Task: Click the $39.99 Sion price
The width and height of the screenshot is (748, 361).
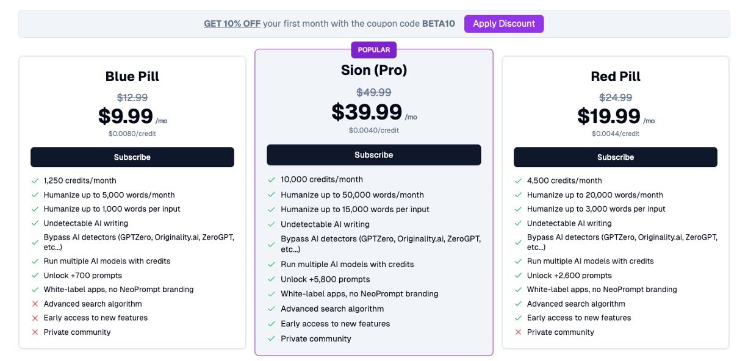Action: coord(367,112)
